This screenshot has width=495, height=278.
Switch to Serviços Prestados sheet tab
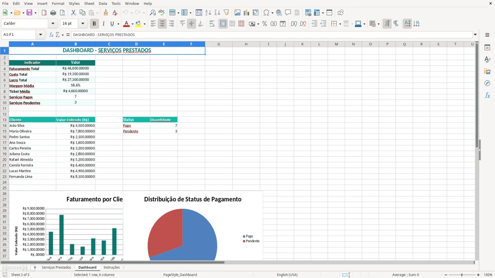(x=56, y=268)
